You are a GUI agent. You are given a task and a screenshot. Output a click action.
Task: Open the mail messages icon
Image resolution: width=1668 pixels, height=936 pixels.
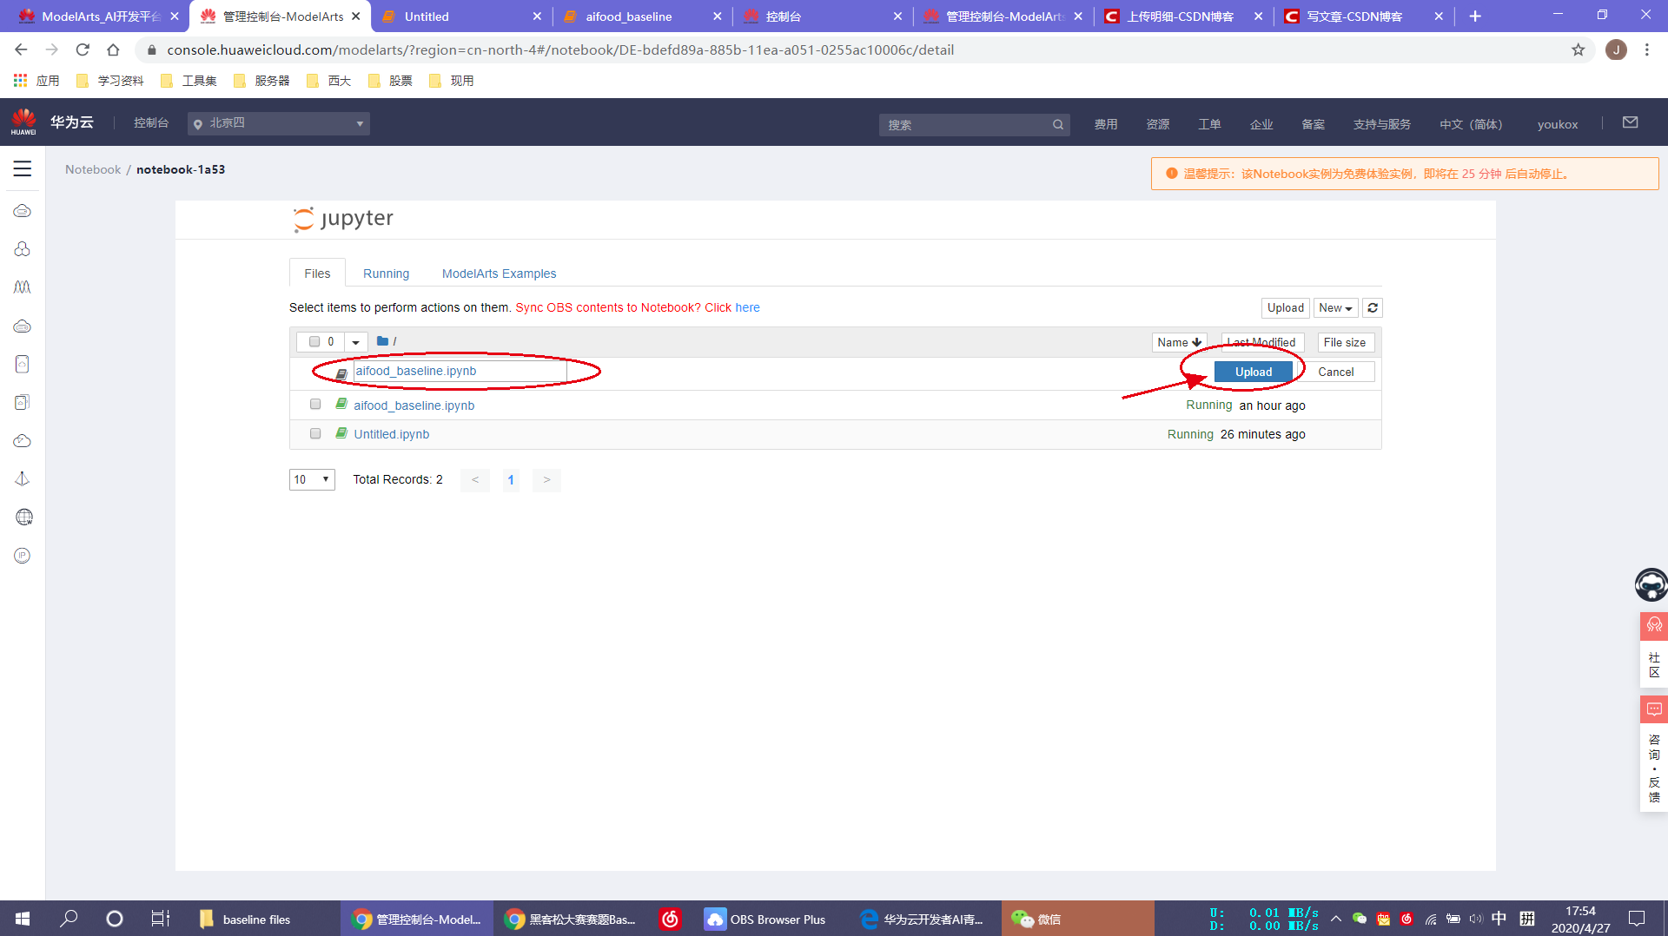click(x=1630, y=122)
